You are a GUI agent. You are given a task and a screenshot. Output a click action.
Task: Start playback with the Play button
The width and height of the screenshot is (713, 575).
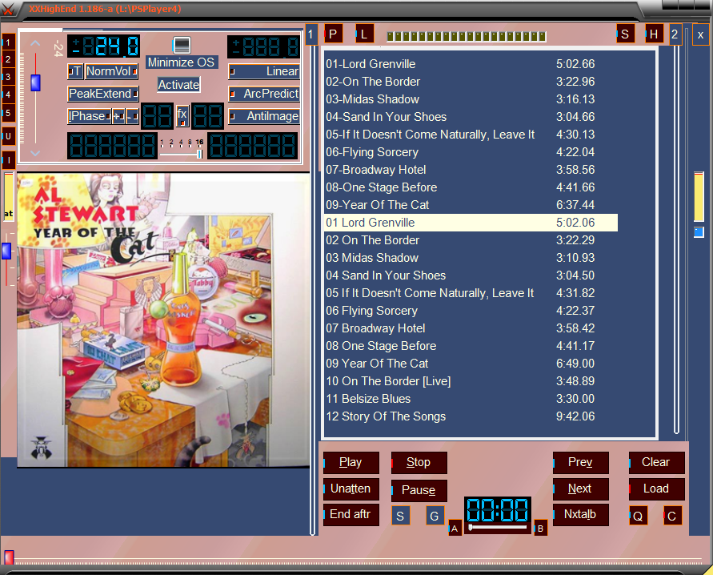(351, 463)
